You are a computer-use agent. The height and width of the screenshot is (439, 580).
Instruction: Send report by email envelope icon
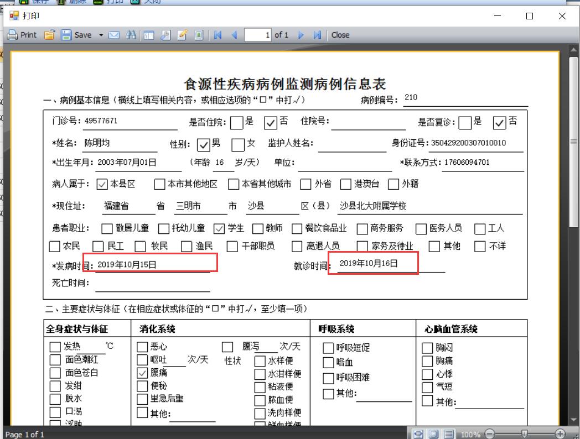click(x=114, y=35)
